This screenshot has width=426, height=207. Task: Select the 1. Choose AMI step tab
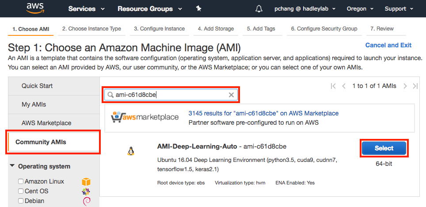pos(30,29)
